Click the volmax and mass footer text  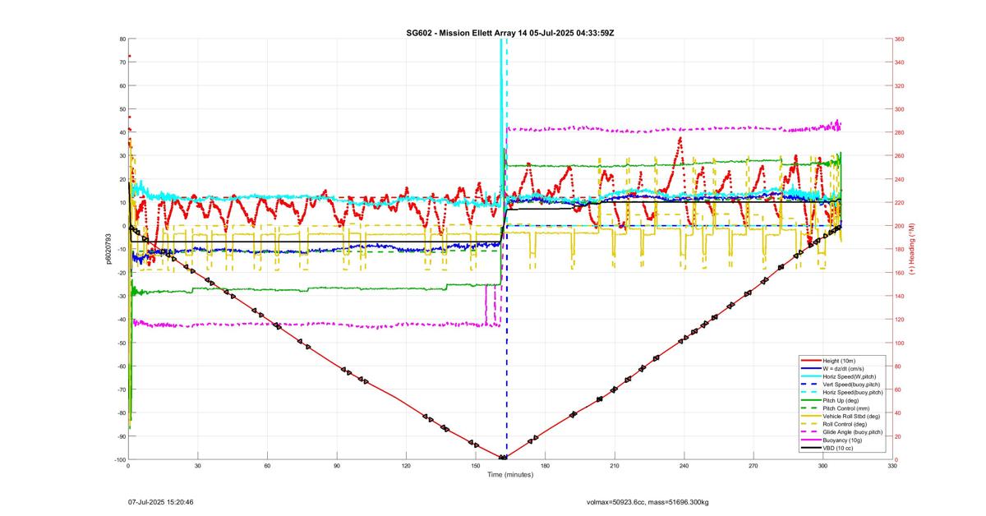[648, 501]
